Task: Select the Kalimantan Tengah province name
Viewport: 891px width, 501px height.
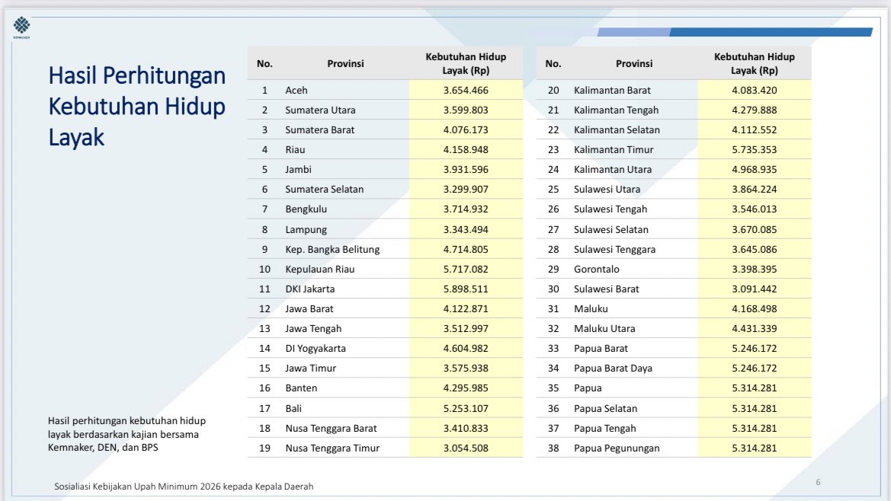Action: pyautogui.click(x=616, y=110)
